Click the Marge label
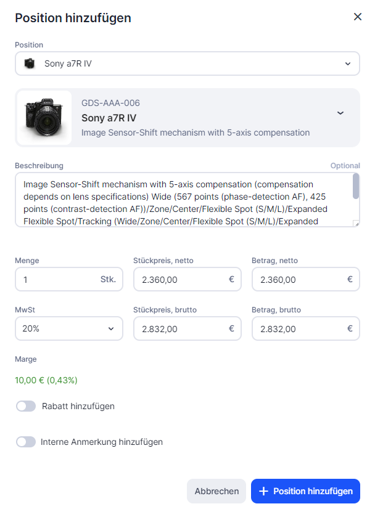This screenshot has width=375, height=517. coord(26,359)
